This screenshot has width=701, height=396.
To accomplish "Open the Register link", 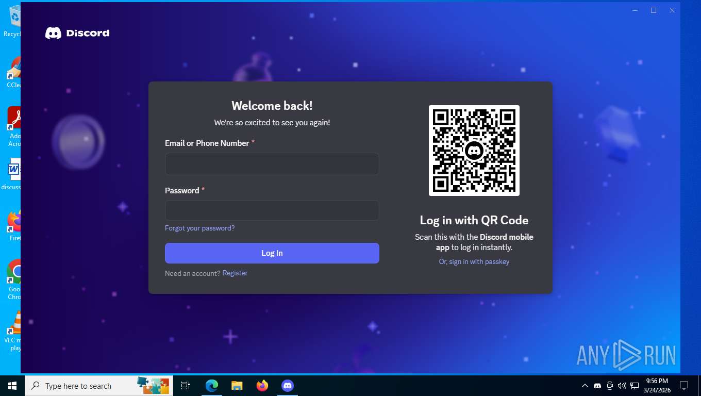I will click(235, 273).
